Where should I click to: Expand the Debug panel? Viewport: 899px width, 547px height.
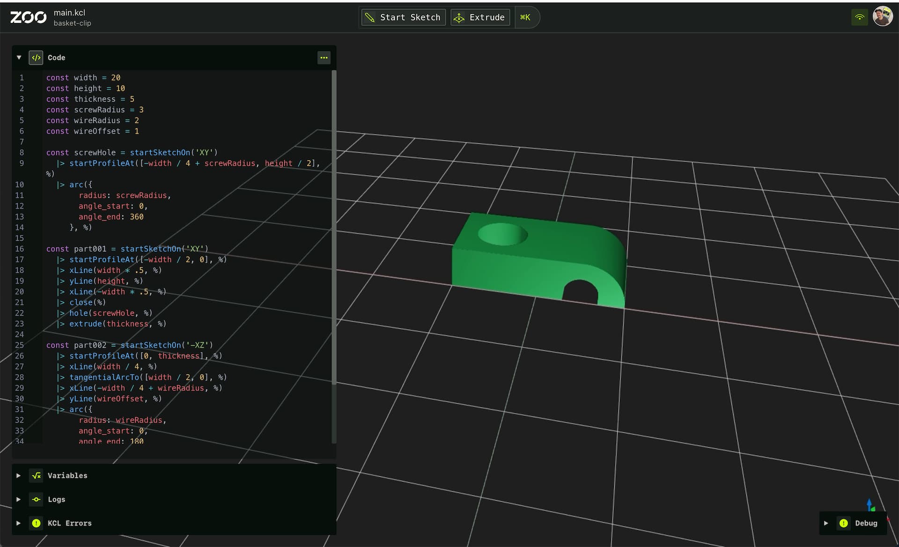(x=826, y=523)
